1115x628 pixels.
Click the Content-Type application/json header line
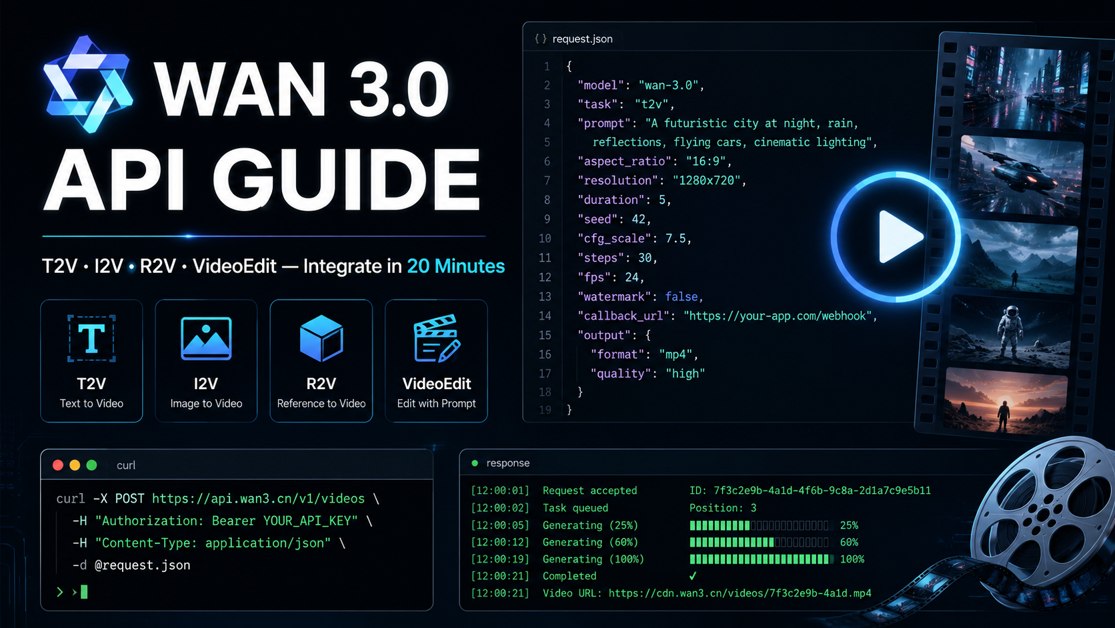(x=209, y=543)
